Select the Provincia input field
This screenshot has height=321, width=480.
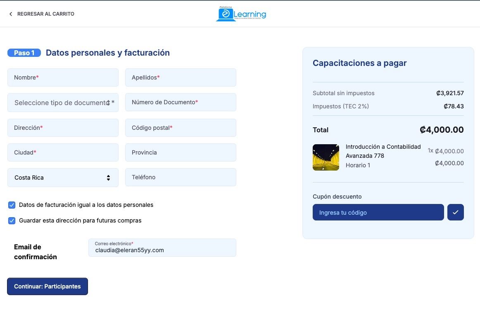pyautogui.click(x=181, y=152)
